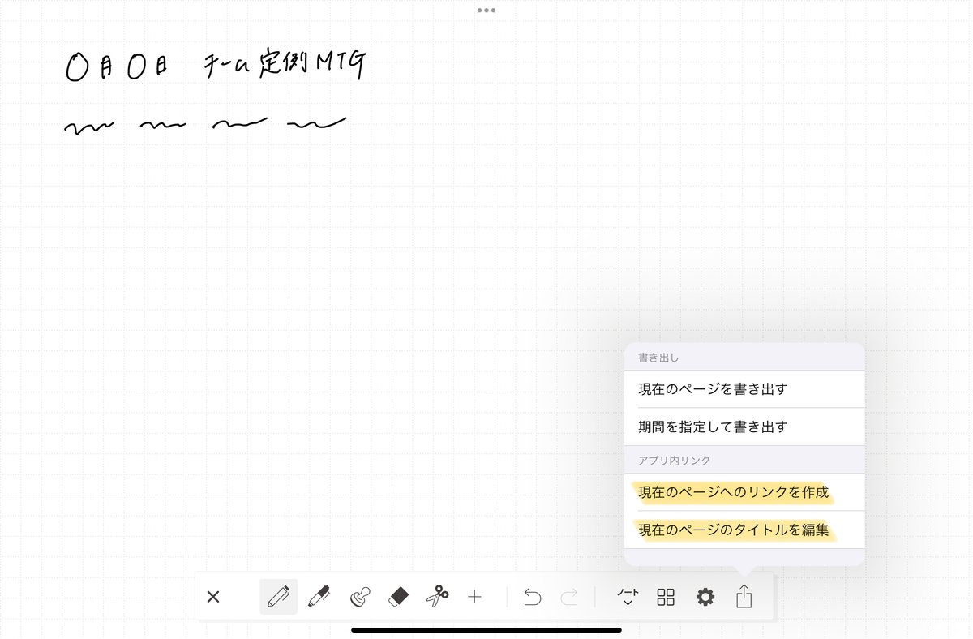Tap the three-dot multitasking indicator at top

point(486,11)
